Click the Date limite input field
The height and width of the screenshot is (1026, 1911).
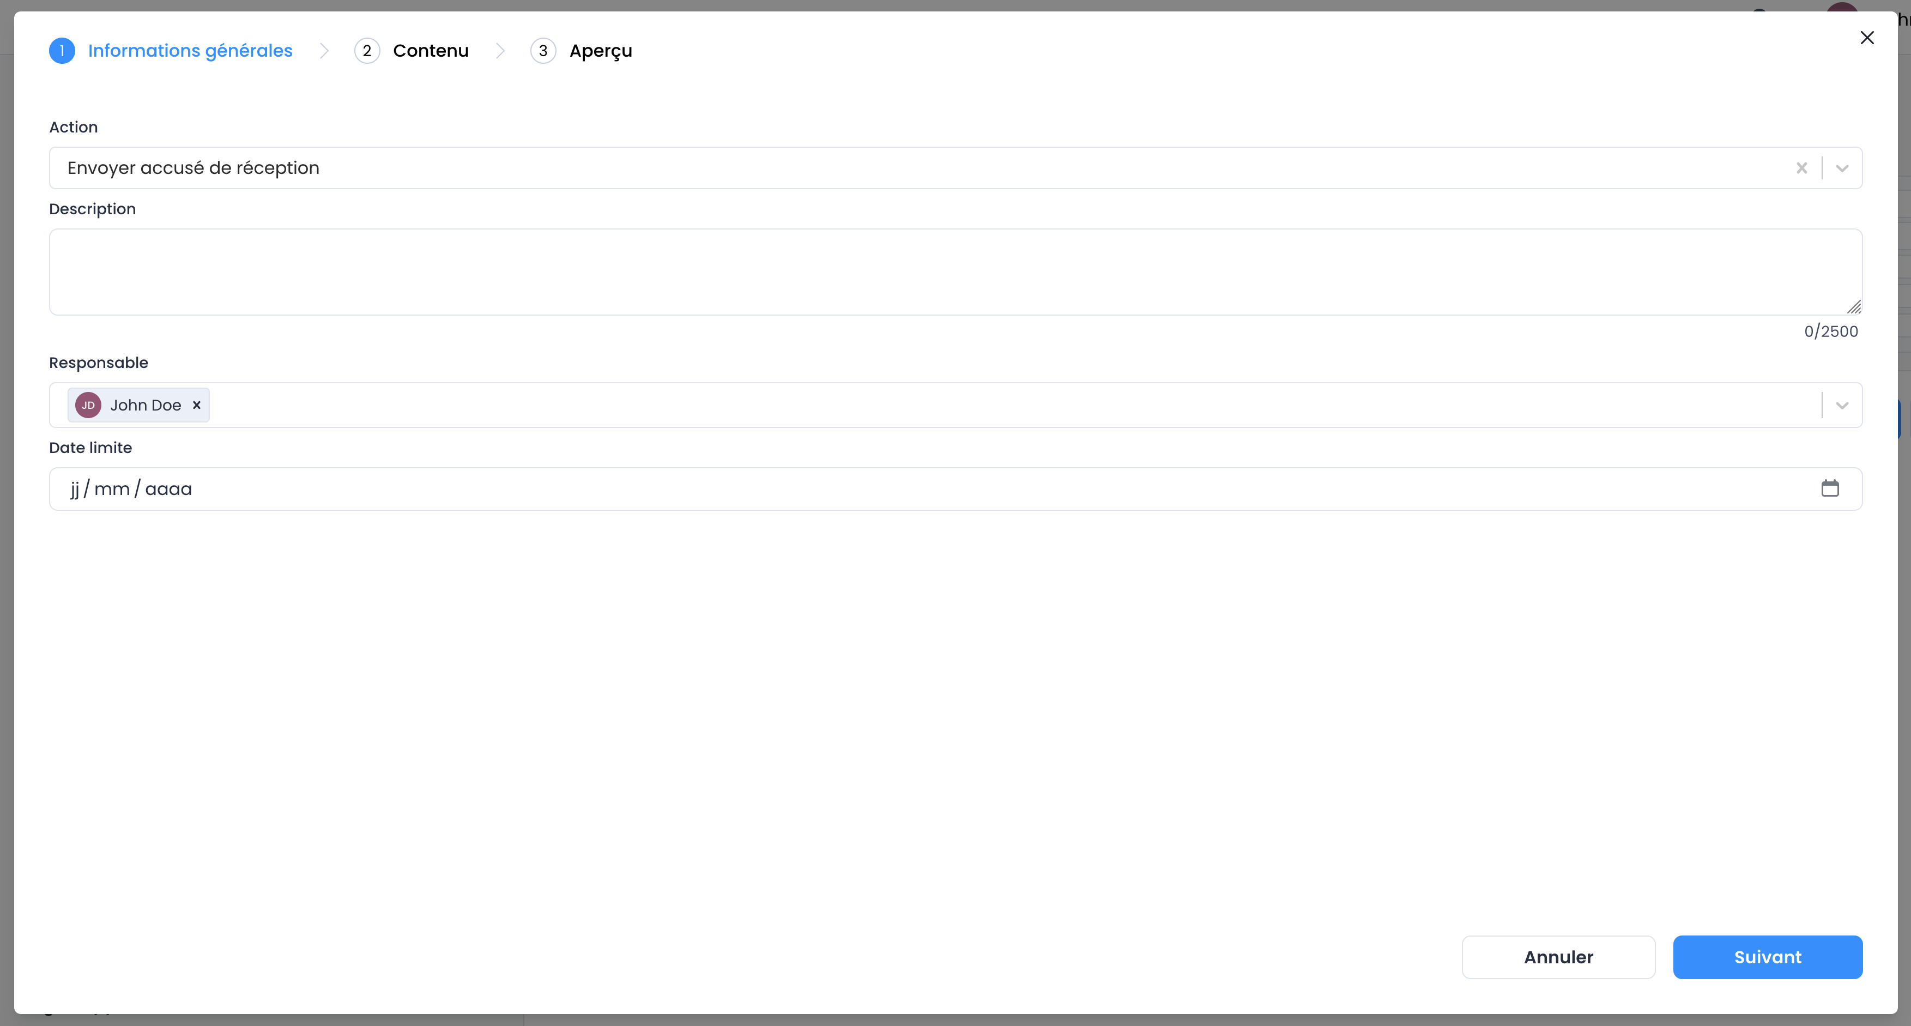(x=890, y=489)
